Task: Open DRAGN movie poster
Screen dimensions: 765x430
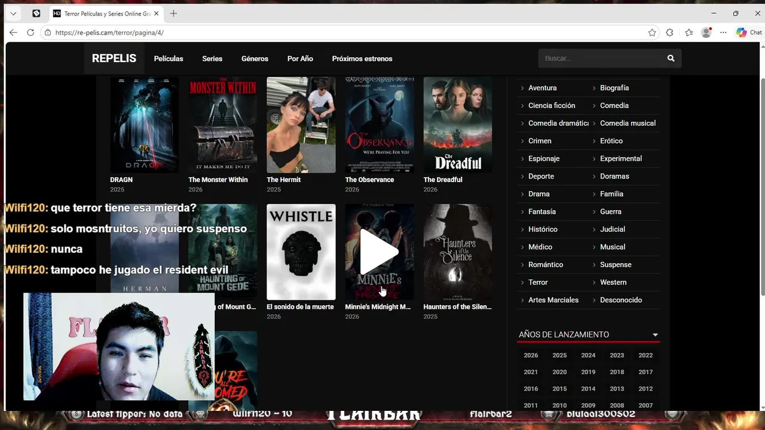Action: (144, 125)
